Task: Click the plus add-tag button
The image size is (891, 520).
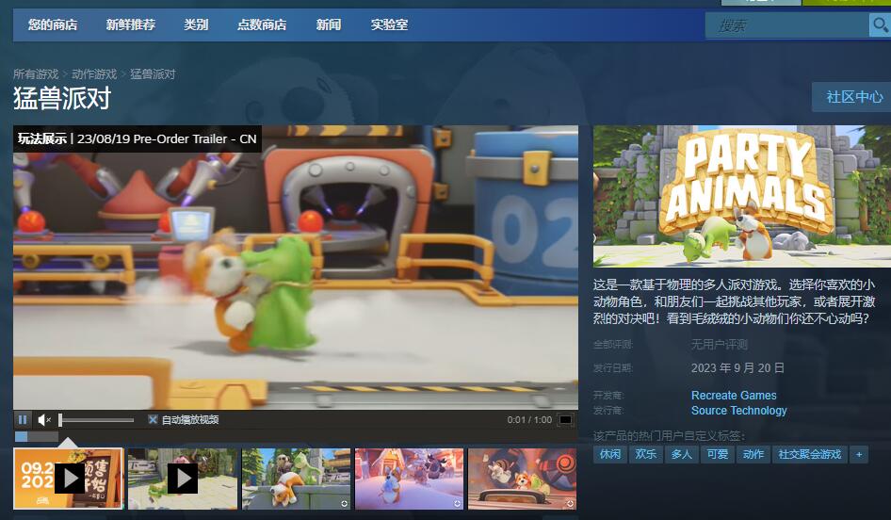Action: pyautogui.click(x=859, y=454)
